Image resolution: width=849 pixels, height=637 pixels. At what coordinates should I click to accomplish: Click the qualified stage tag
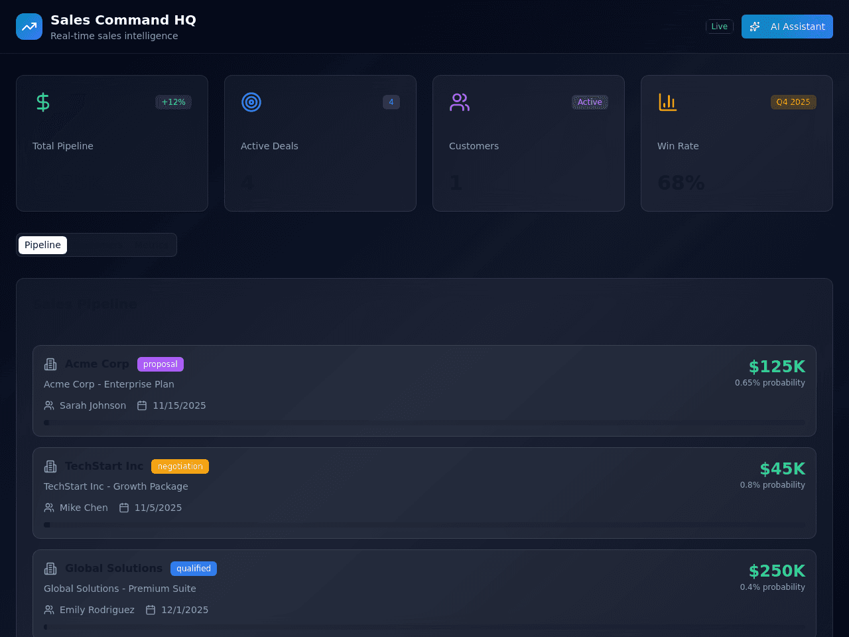tap(194, 569)
